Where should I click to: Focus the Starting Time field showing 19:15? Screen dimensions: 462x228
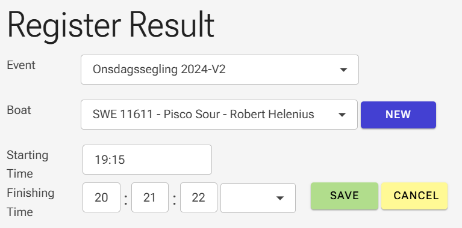click(x=147, y=160)
